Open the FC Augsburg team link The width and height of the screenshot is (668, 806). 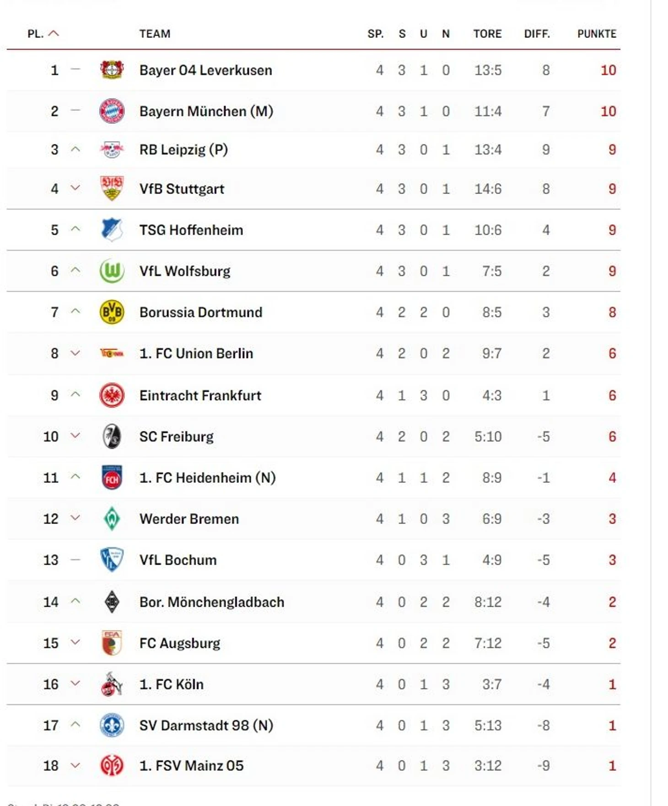179,643
